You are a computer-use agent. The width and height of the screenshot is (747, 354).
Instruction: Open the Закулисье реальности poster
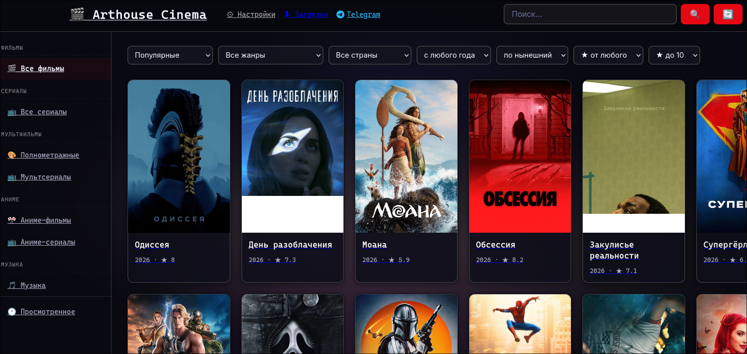pos(634,156)
